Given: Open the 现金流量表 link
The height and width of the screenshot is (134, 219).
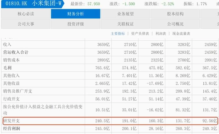Looking at the screenshot, I should click(x=181, y=34).
